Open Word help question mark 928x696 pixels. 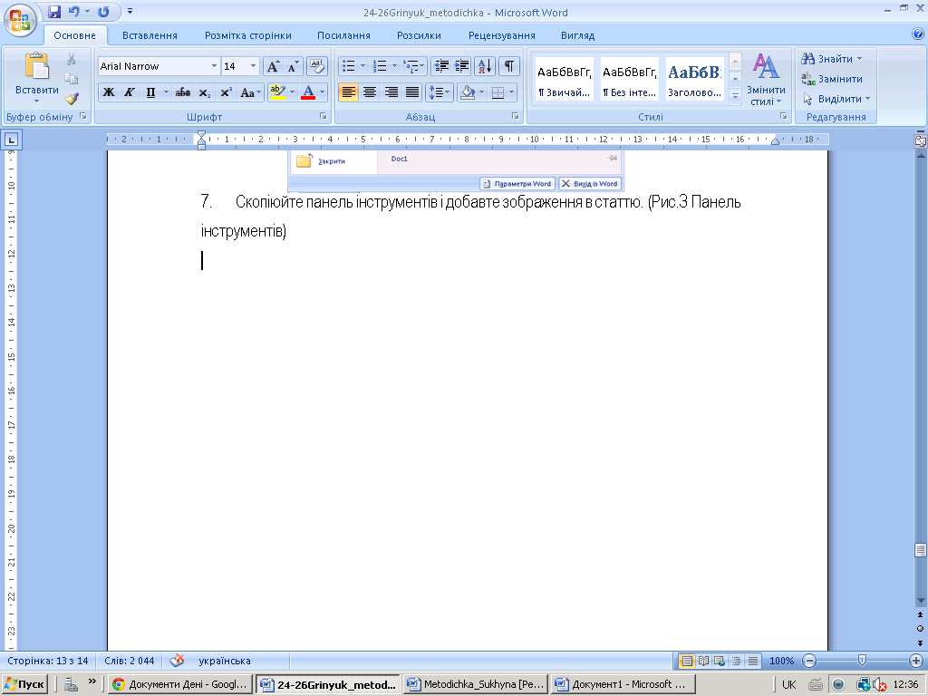pyautogui.click(x=918, y=34)
